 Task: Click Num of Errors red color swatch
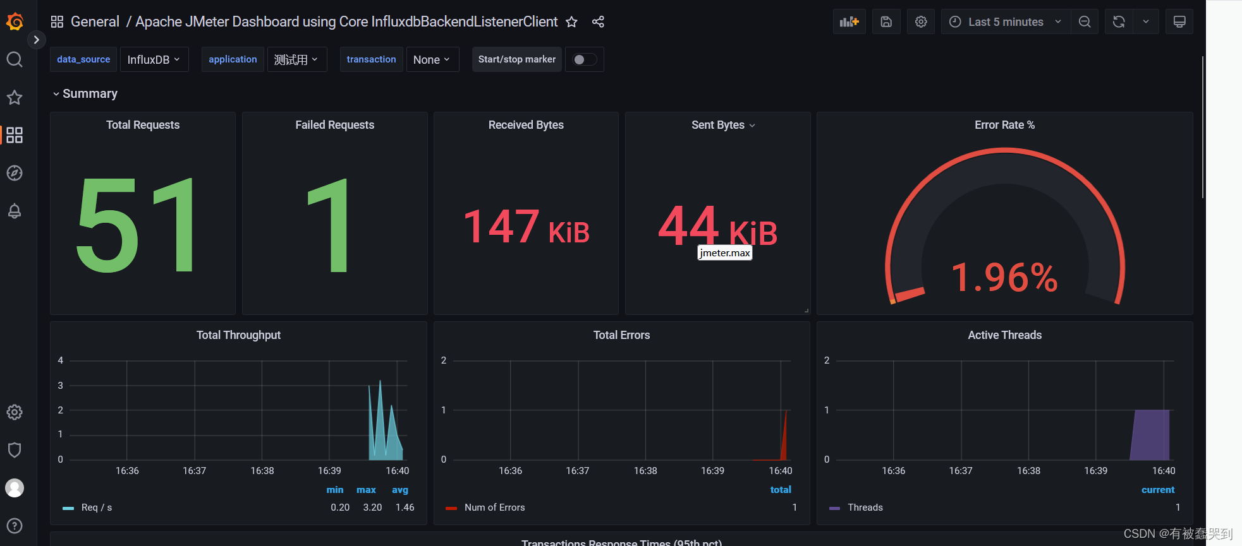click(451, 508)
